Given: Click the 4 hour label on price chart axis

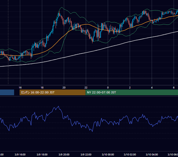Looking at the screenshot, I should pos(152,87).
